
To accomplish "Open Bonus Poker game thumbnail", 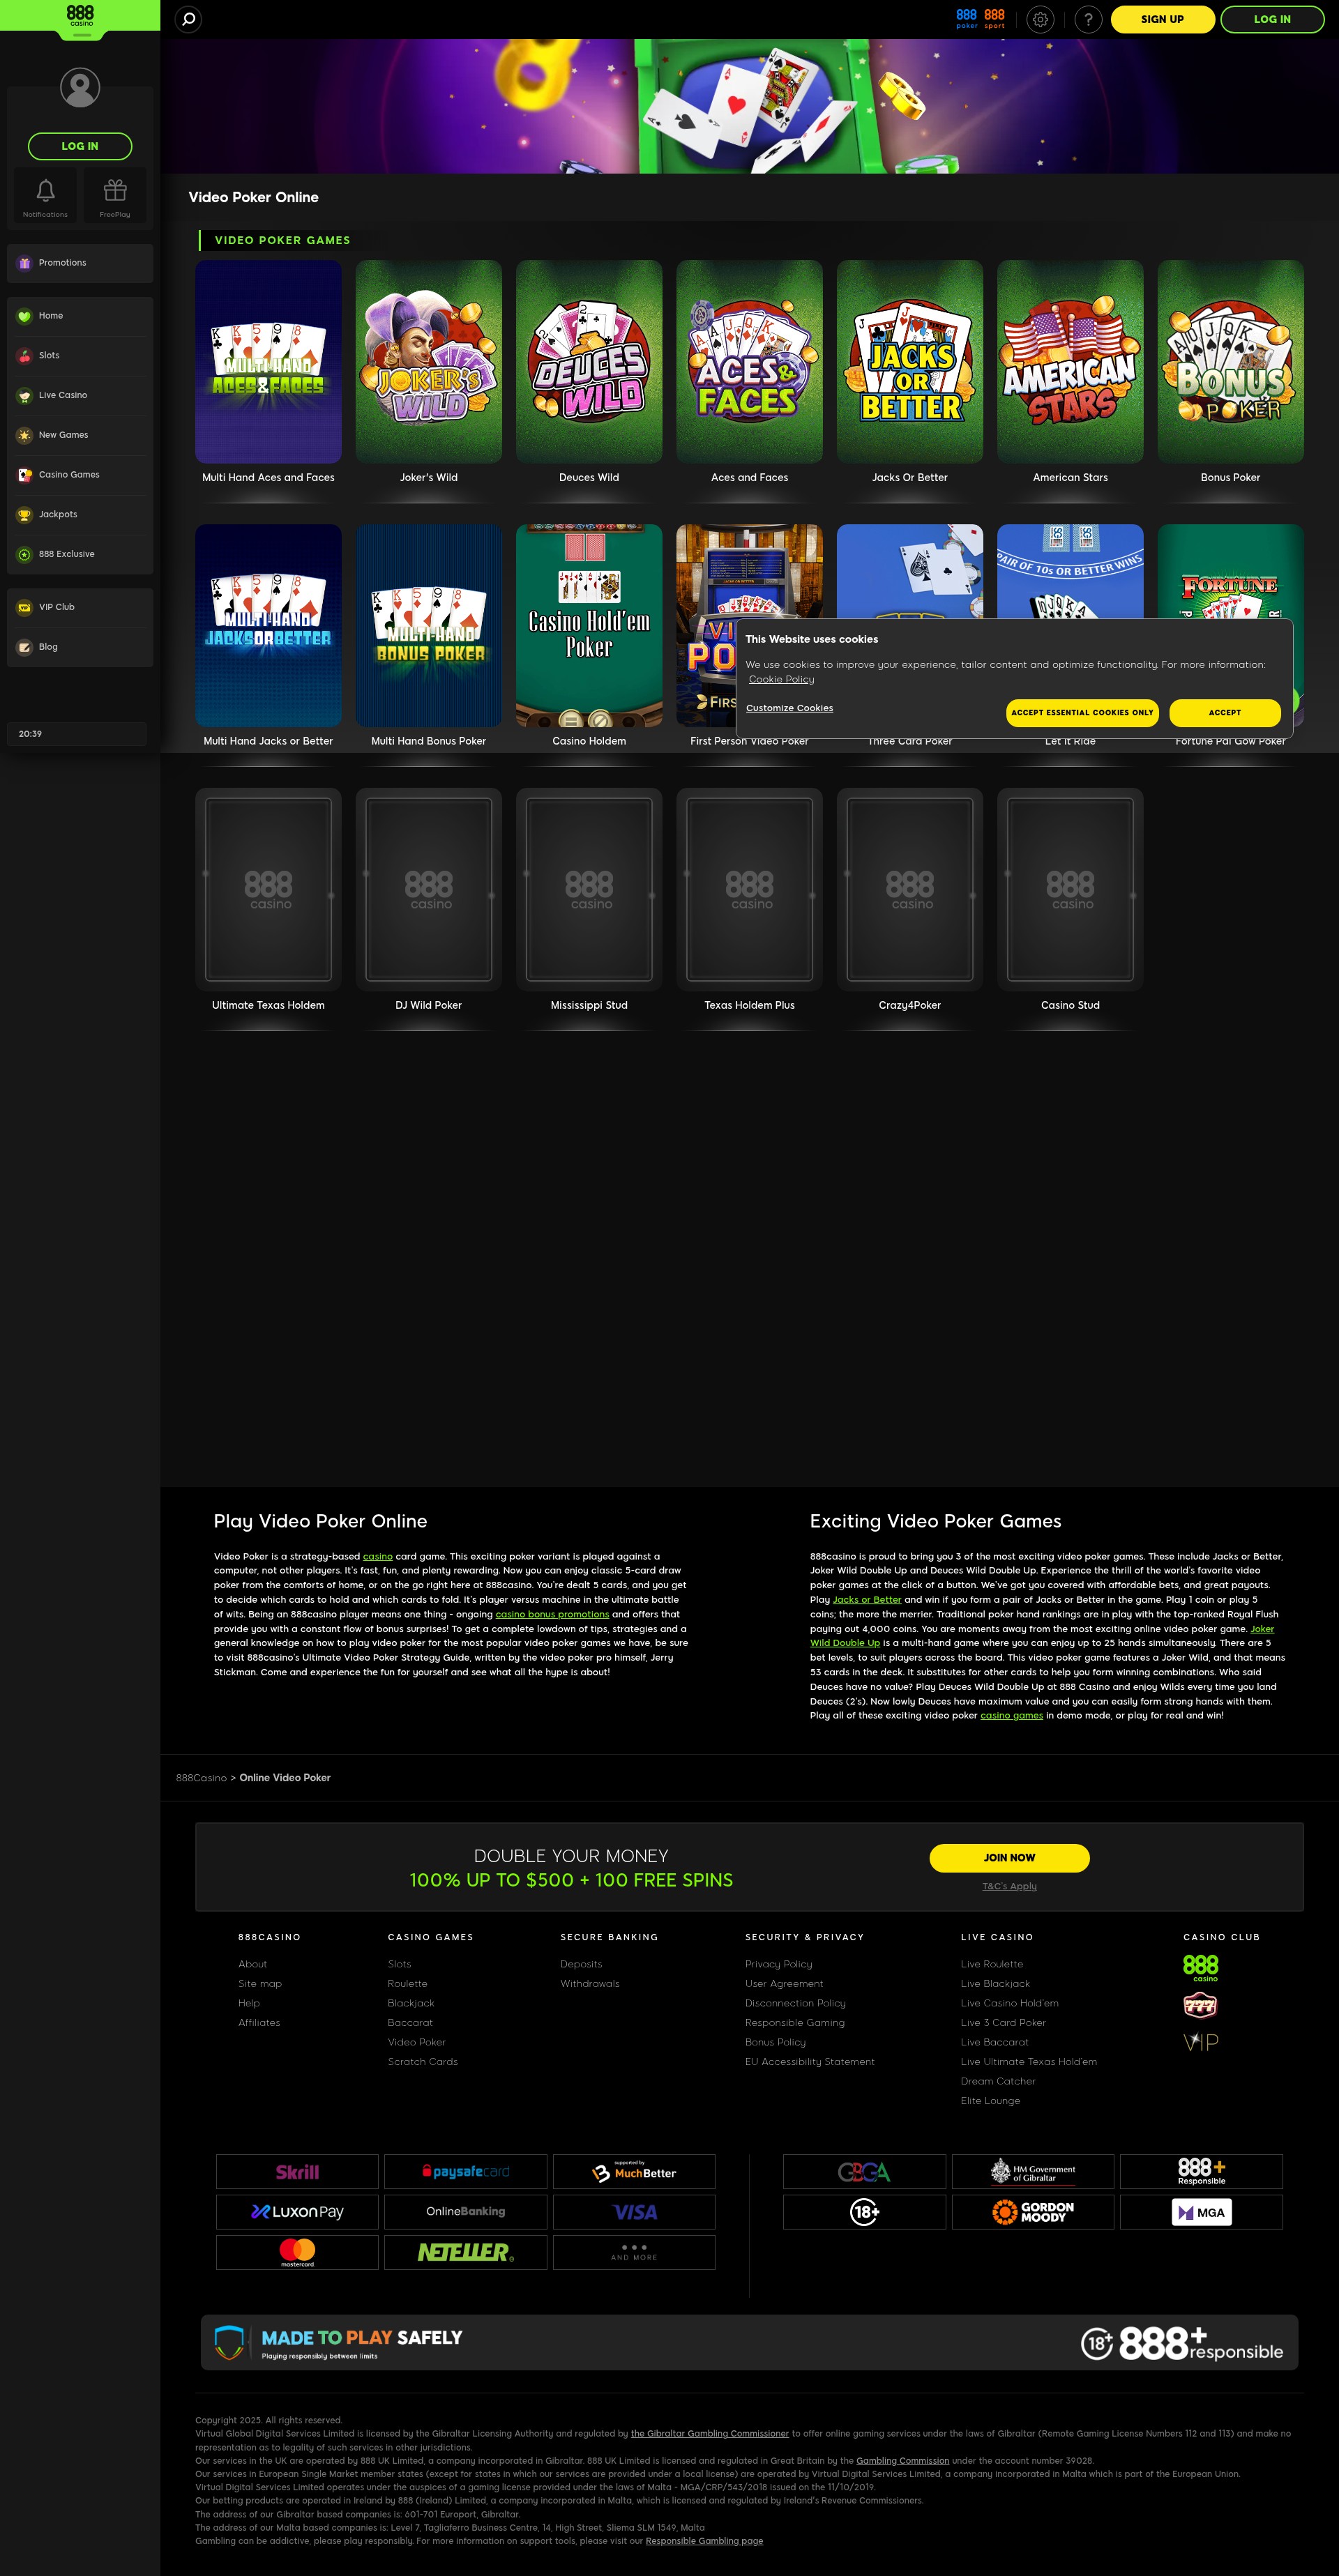I will [x=1230, y=362].
